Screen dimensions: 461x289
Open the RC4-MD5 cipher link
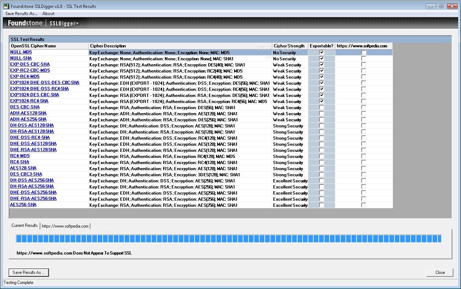point(20,156)
